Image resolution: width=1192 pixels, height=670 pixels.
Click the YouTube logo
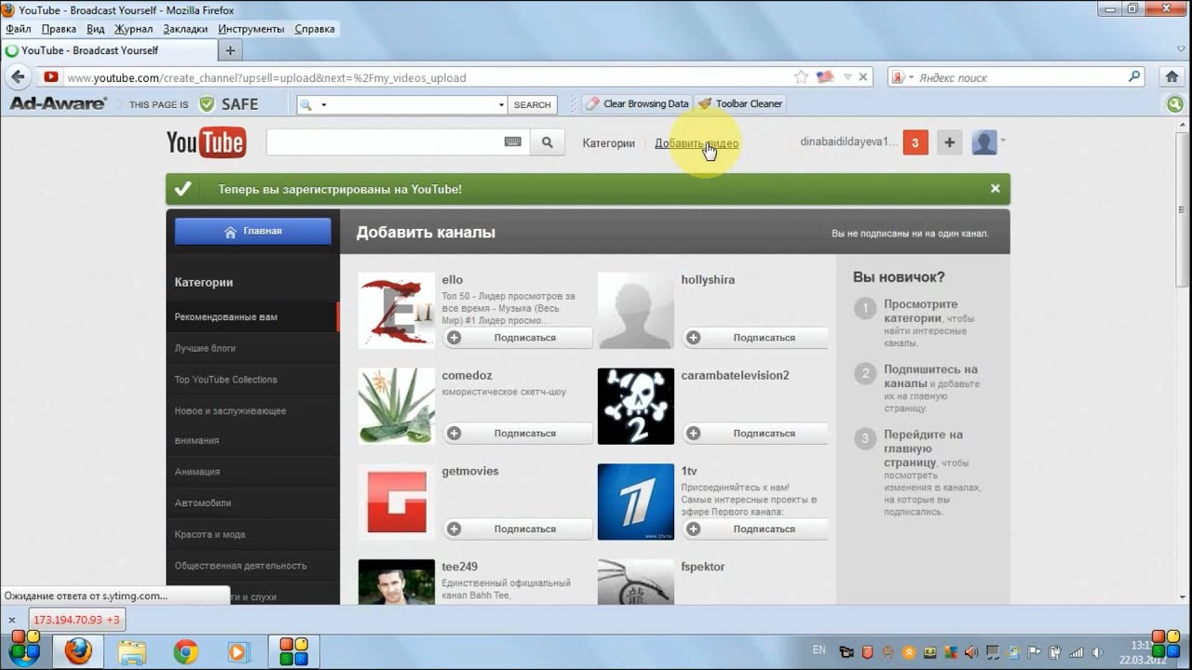pyautogui.click(x=206, y=142)
